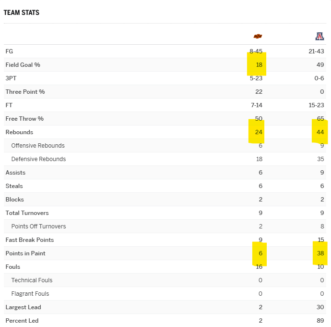Screen dimensions: 331x327
Task: Click the Oklahoma State team logo
Action: [x=258, y=36]
